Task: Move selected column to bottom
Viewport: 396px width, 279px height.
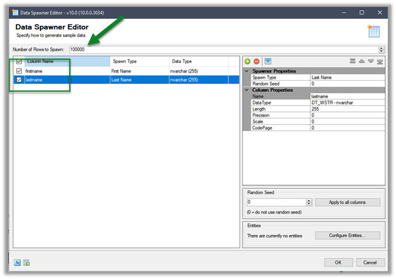Action: click(x=380, y=61)
